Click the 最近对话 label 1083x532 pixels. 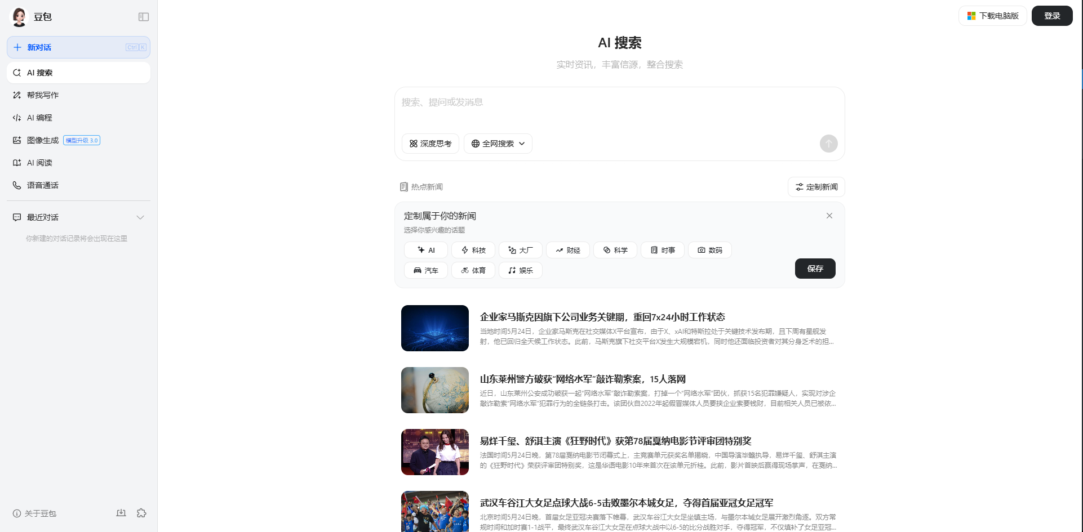click(43, 217)
